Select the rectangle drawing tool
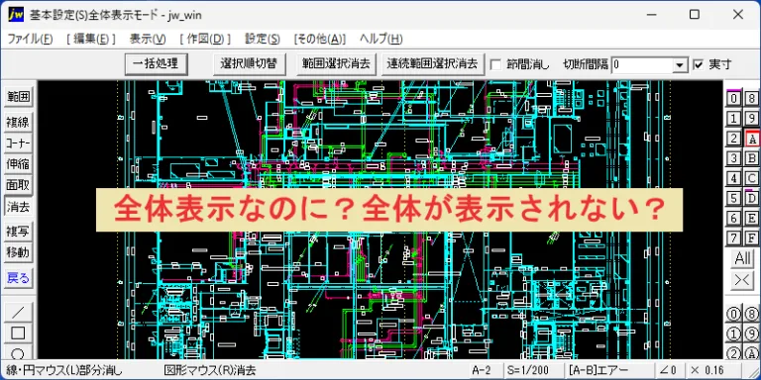 [x=18, y=332]
